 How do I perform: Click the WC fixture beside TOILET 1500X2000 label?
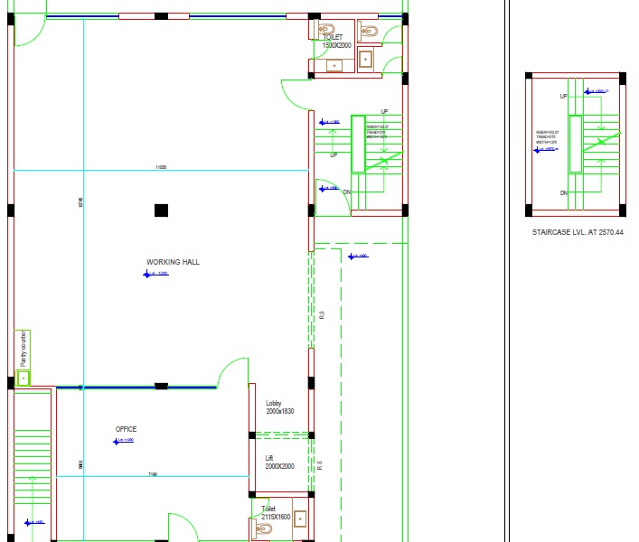click(x=326, y=29)
